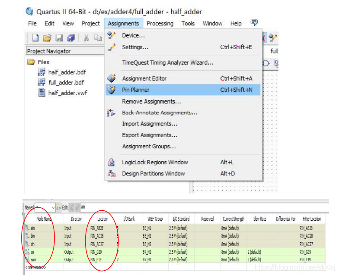Viewport: 339px width, 275px height.
Task: Click the Fitter Location column header
Action: click(x=312, y=219)
